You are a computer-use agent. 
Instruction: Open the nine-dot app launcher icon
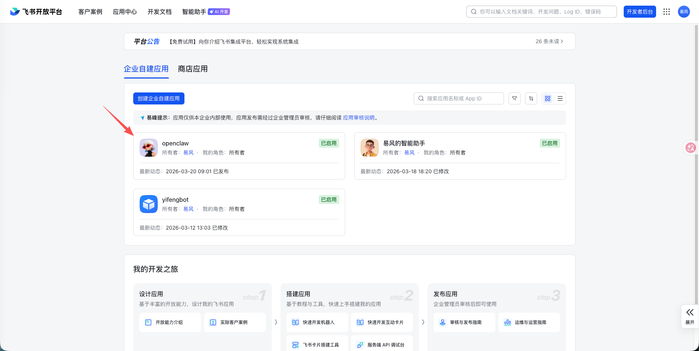(x=667, y=12)
